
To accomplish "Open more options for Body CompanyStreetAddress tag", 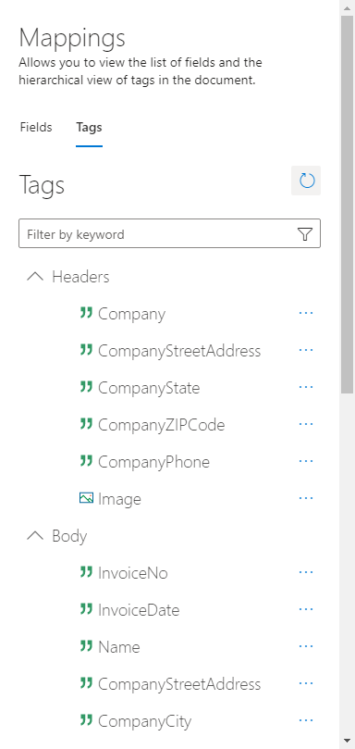I will click(306, 683).
